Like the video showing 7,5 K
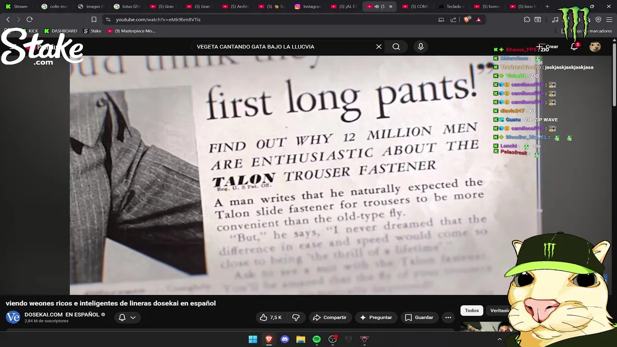Viewport: 617px width, 347px height. [270, 318]
